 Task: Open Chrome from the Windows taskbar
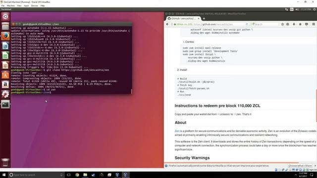77,175
